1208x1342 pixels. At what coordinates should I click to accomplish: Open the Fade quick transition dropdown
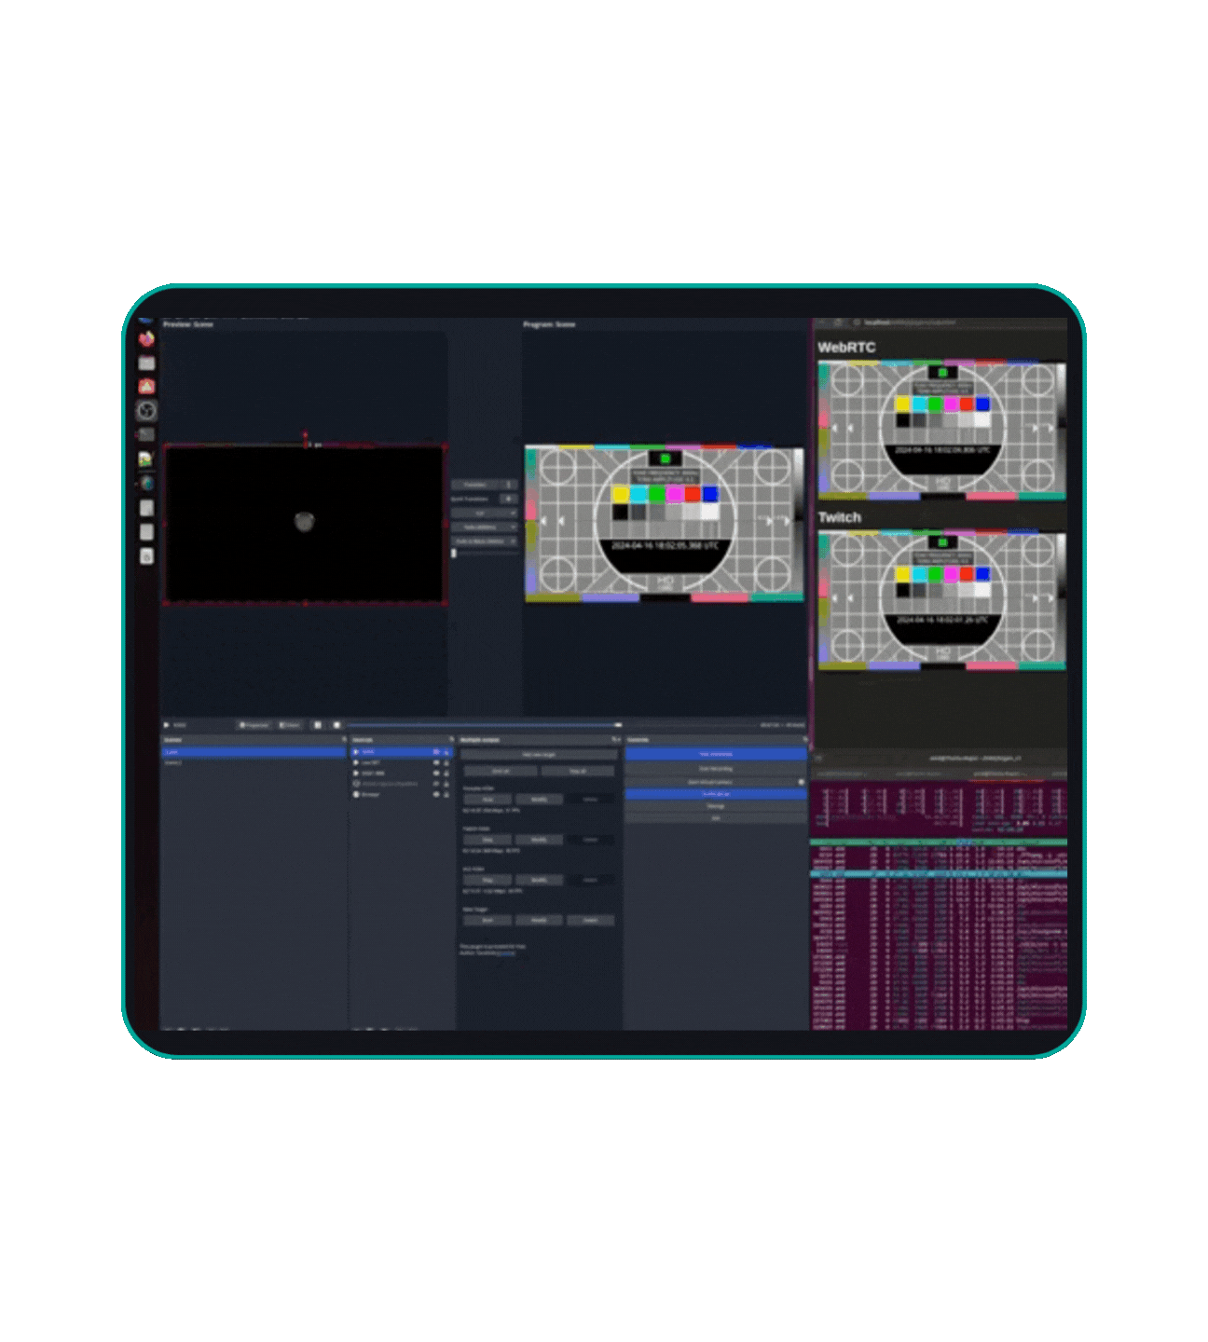point(484,527)
